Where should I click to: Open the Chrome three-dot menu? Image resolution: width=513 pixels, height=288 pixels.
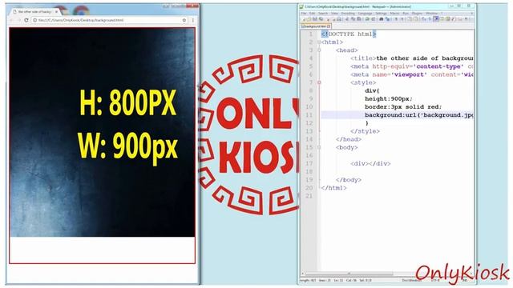click(192, 20)
